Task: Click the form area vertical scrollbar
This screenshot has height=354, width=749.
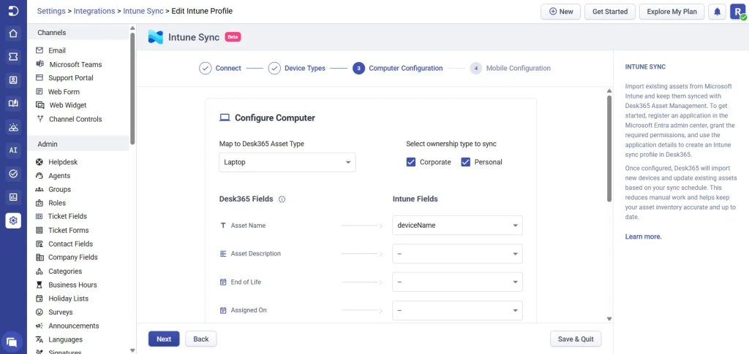Action: 609,149
